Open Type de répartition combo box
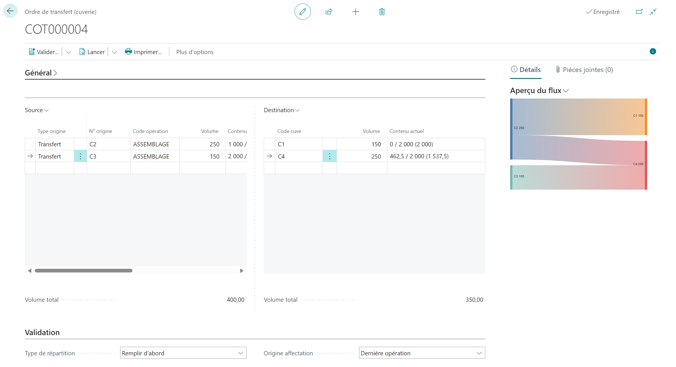This screenshot has height=367, width=676. coord(183,353)
